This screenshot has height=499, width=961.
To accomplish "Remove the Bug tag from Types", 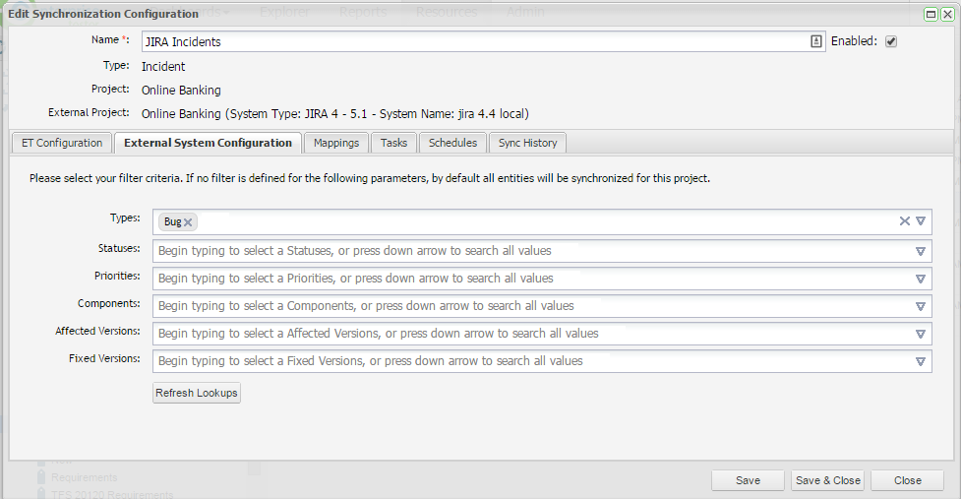I will pos(188,222).
